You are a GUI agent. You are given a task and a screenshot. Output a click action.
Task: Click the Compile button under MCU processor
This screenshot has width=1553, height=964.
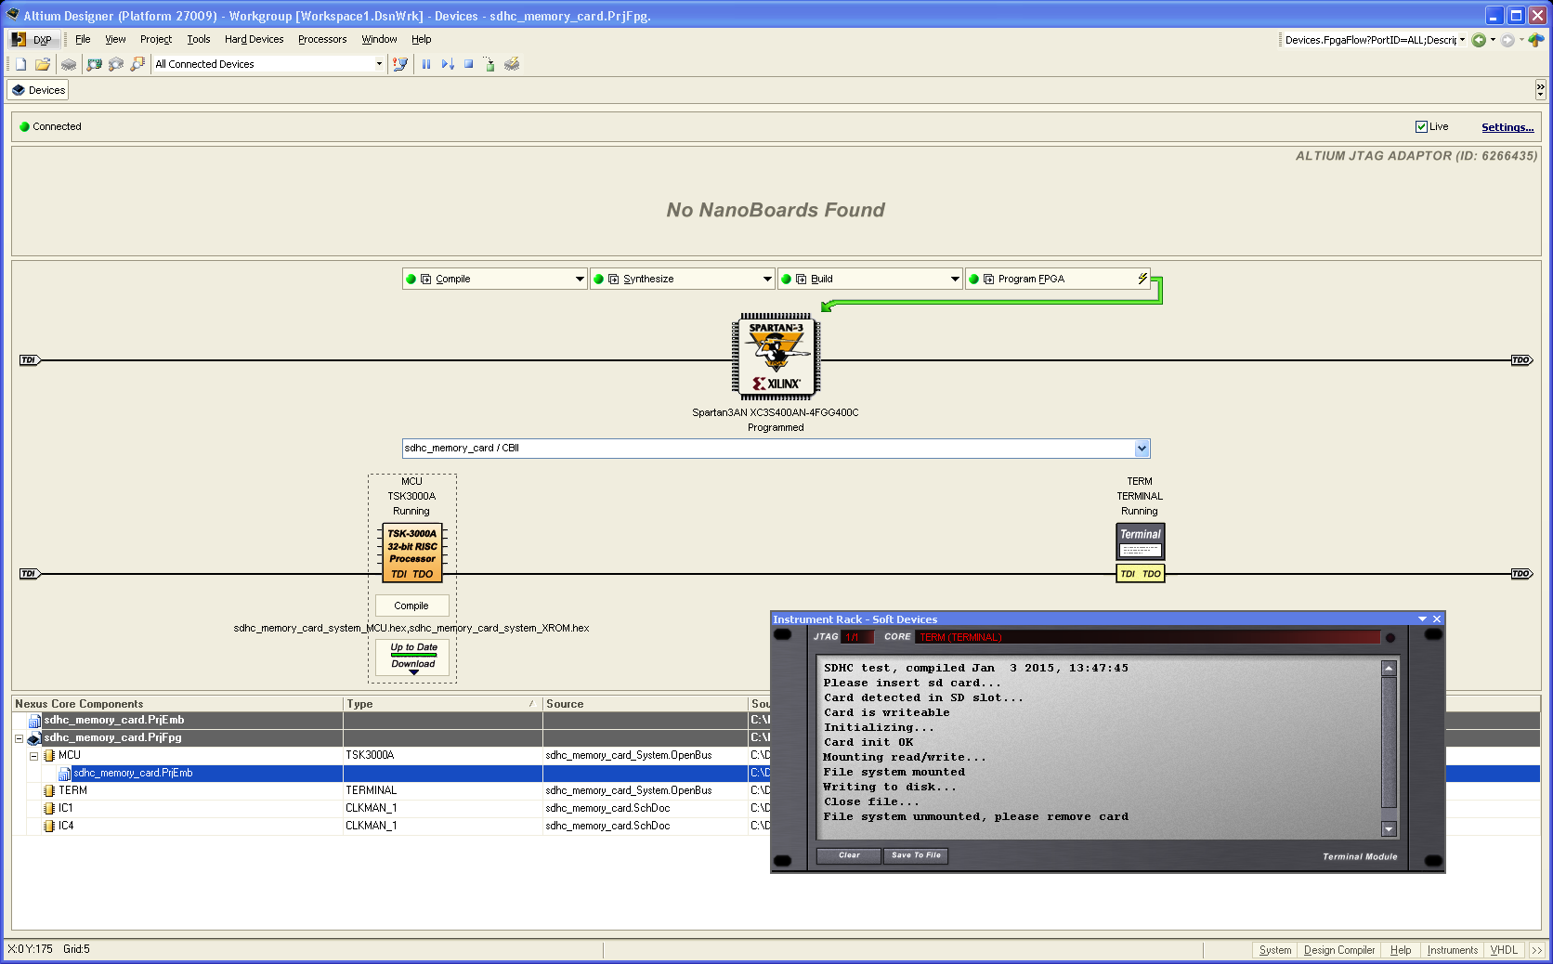pos(411,606)
